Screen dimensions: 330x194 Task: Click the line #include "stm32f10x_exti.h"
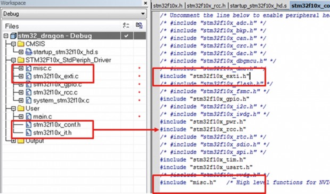pos(205,76)
